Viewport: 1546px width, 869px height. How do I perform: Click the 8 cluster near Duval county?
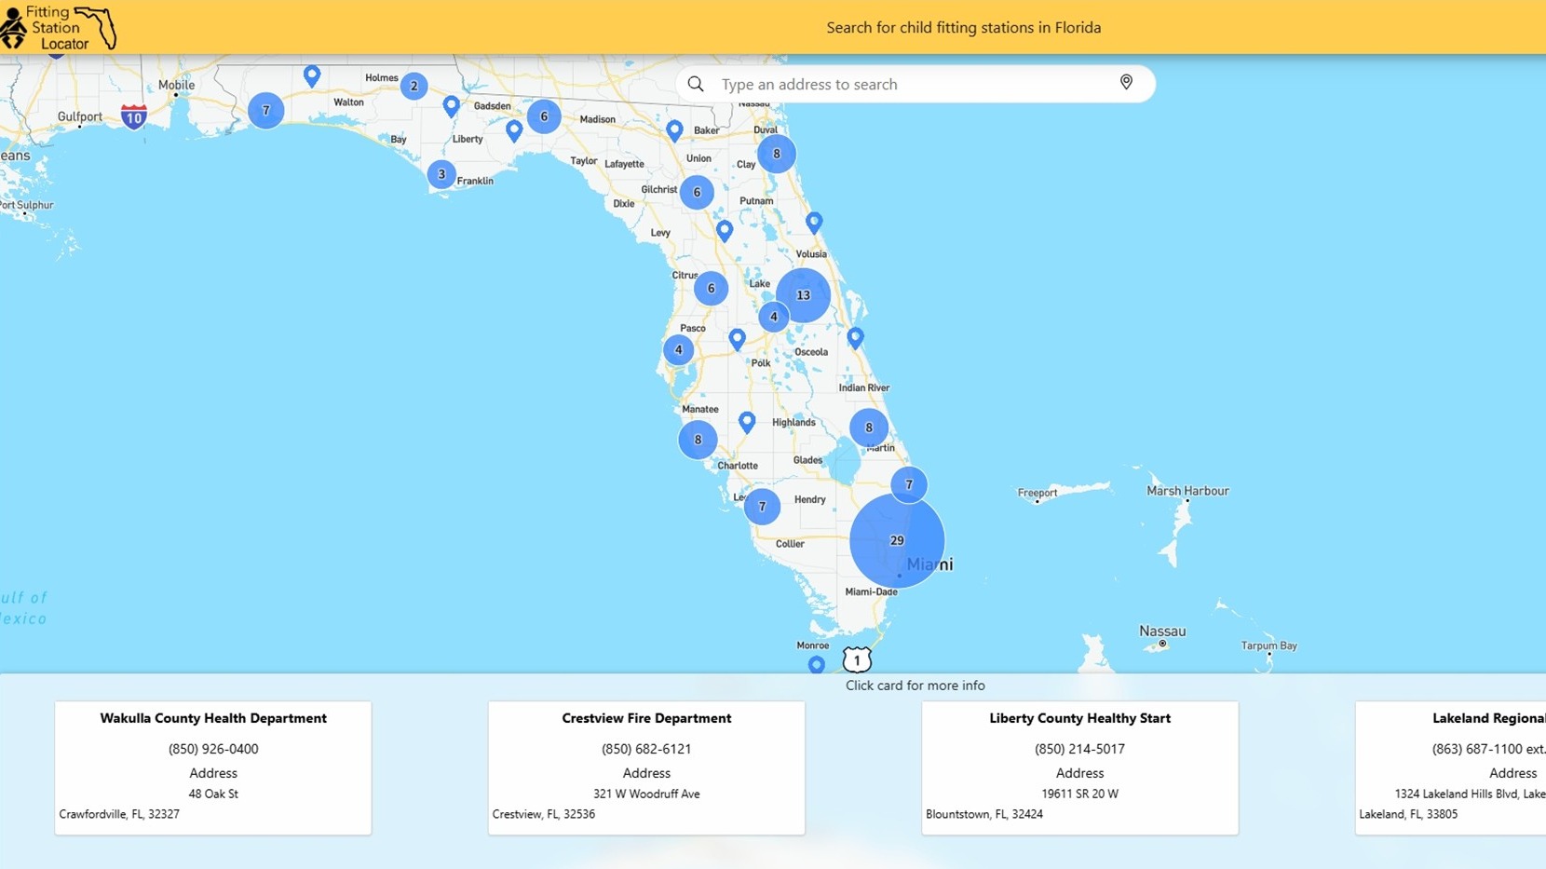click(x=776, y=155)
